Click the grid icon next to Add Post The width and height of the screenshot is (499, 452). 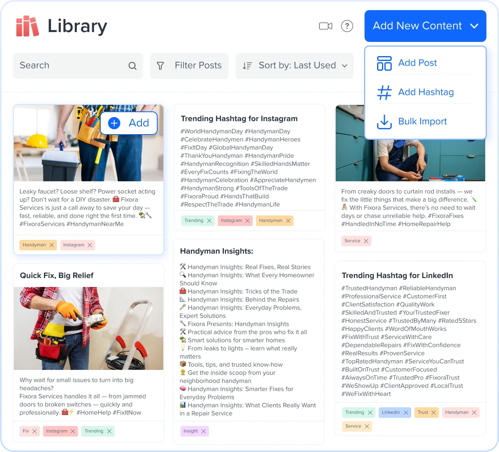(384, 63)
